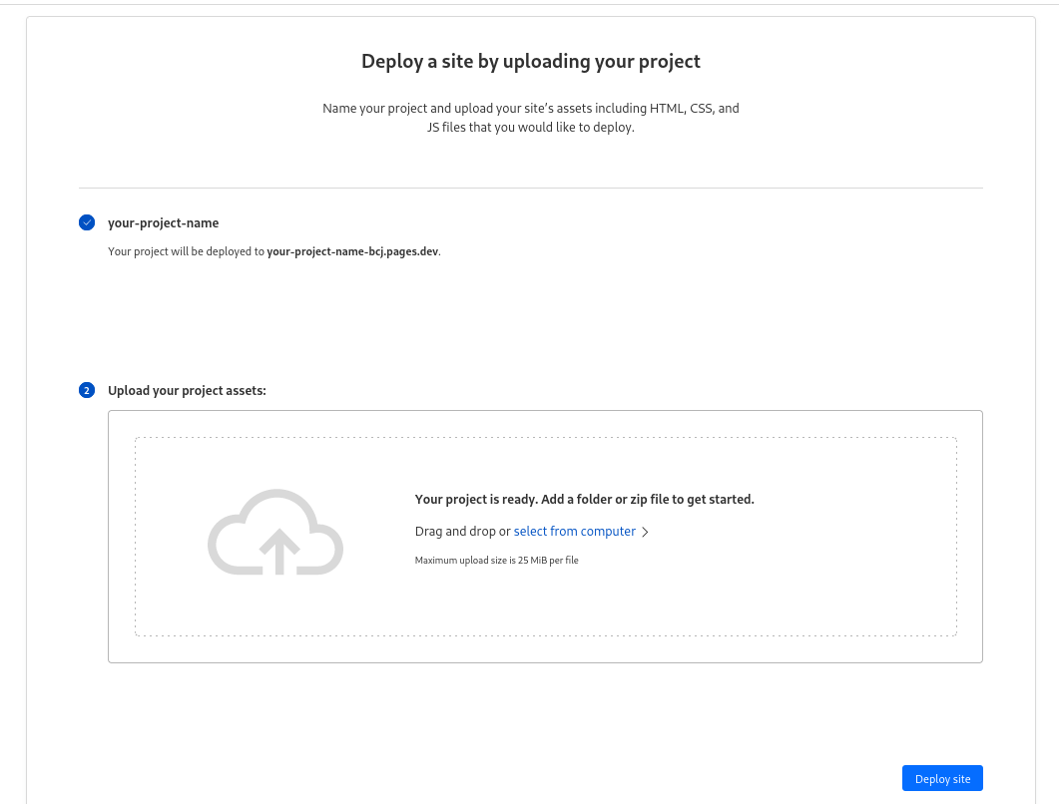Open the file picker via the right-pointing arrow
The width and height of the screenshot is (1059, 804).
[x=646, y=532]
